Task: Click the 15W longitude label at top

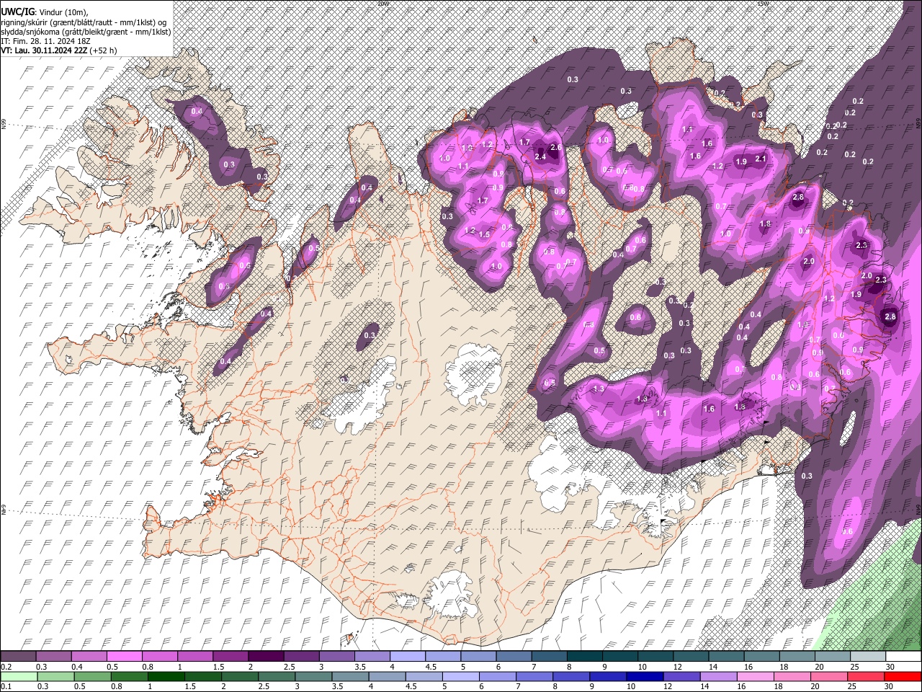Action: 764,4
